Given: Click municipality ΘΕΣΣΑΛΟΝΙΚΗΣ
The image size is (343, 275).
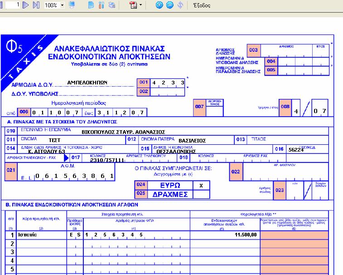Looking at the screenshot, I should [176, 152].
